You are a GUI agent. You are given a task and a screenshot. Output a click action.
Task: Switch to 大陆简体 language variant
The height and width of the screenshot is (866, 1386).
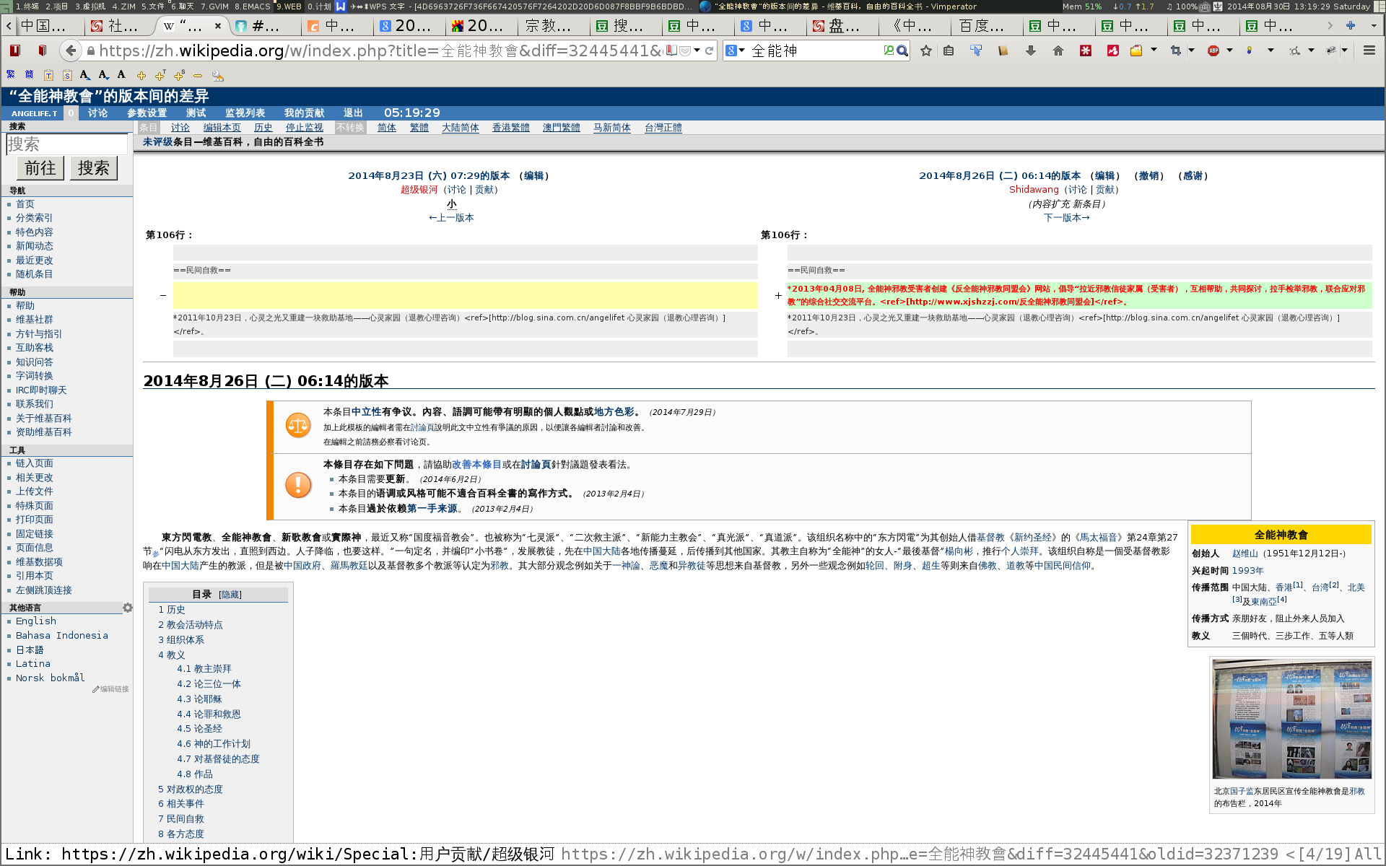[x=460, y=128]
